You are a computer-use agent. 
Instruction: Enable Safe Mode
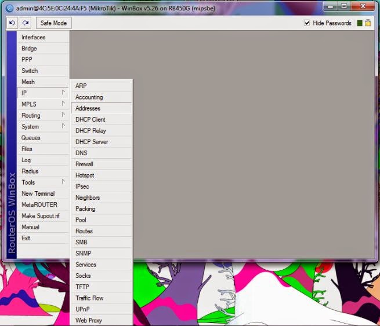pos(54,23)
